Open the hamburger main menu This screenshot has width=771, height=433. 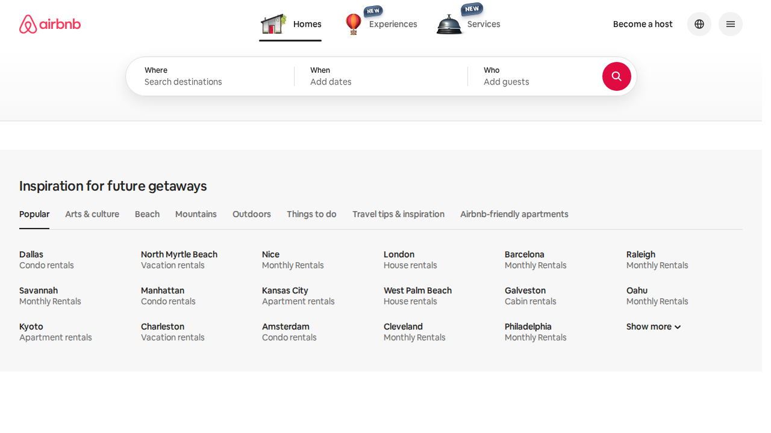coord(730,24)
